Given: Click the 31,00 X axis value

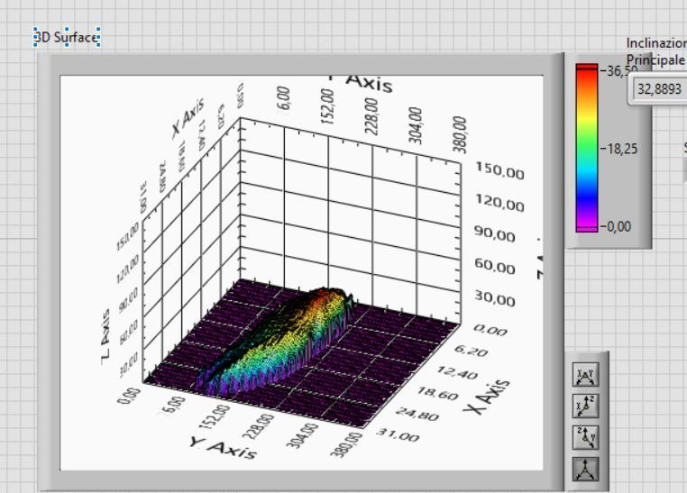Looking at the screenshot, I should (x=398, y=435).
